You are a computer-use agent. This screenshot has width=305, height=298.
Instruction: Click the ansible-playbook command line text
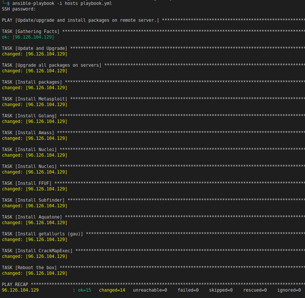click(62, 3)
